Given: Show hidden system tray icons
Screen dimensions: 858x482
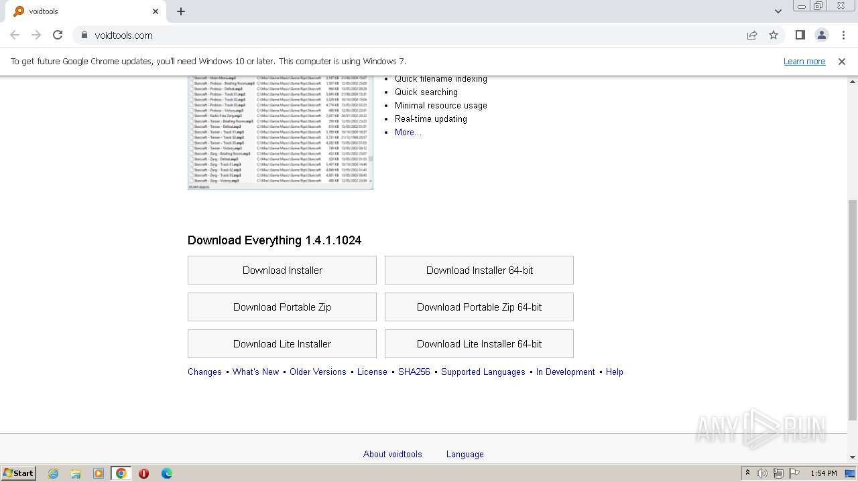Looking at the screenshot, I should pyautogui.click(x=747, y=473).
